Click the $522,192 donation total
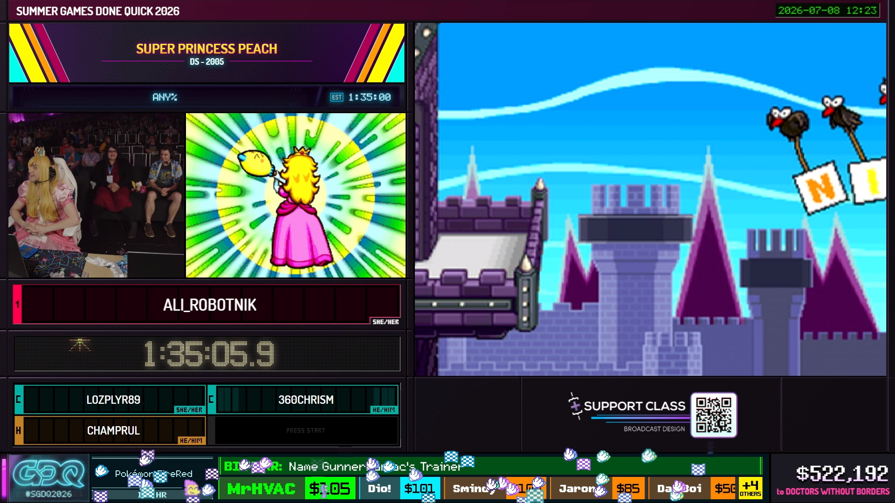The height and width of the screenshot is (503, 895). click(842, 474)
